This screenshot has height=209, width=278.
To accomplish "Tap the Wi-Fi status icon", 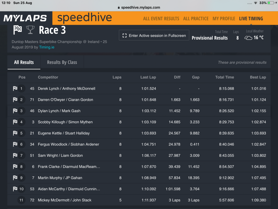I will [255, 3].
